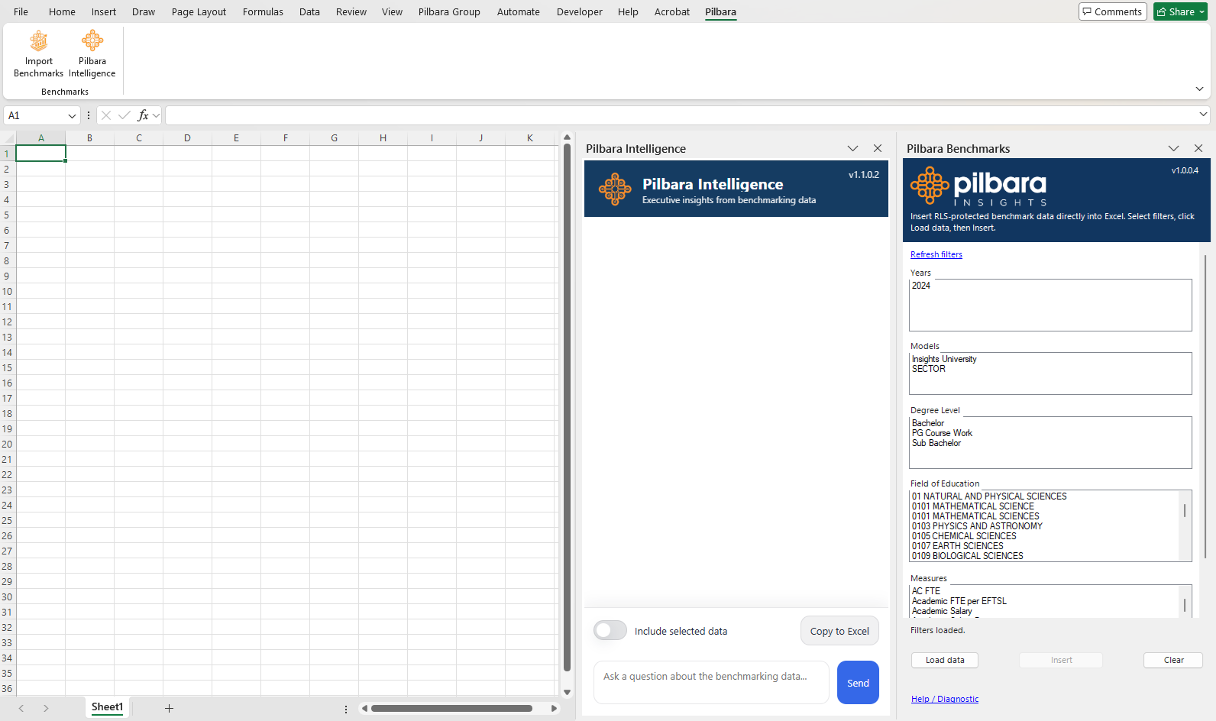
Task: Open Pilbara Benchmarks pane options chevron
Action: point(1173,148)
